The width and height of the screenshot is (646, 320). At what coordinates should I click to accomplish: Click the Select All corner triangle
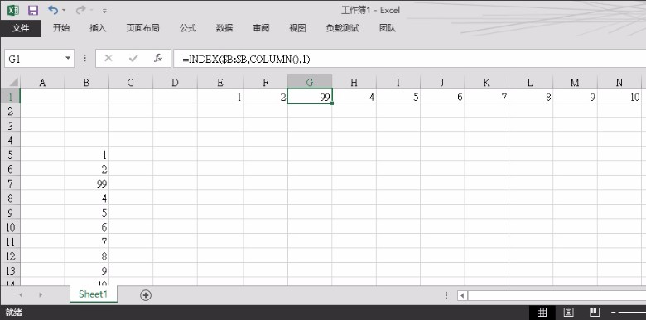pos(12,82)
